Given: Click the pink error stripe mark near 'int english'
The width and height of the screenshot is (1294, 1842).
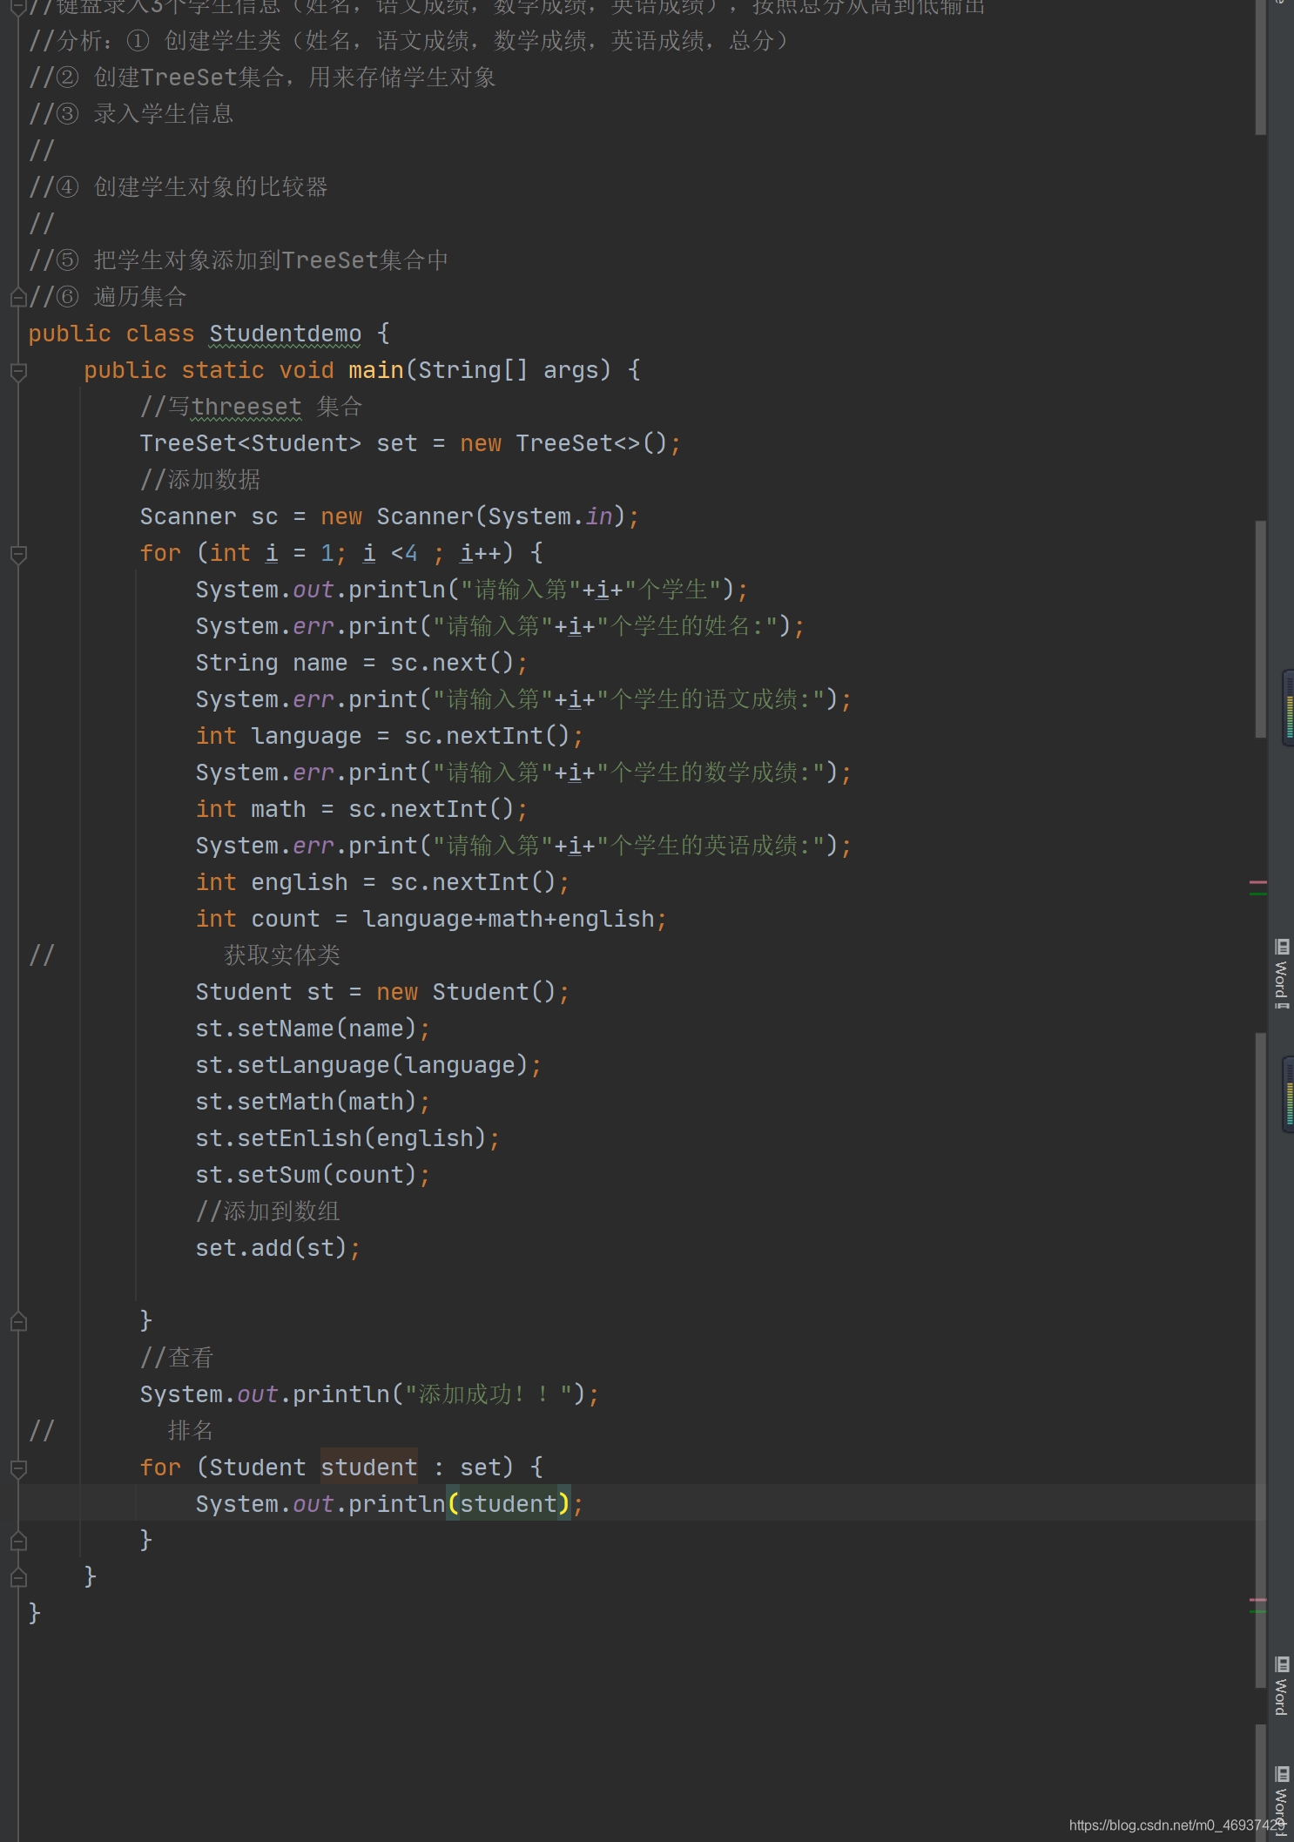Looking at the screenshot, I should click(1258, 883).
